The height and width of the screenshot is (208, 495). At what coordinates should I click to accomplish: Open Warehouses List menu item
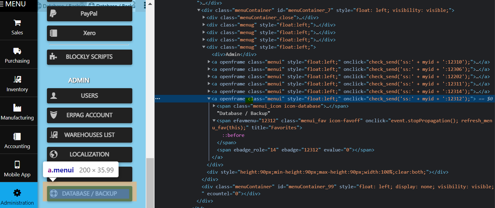coord(90,135)
